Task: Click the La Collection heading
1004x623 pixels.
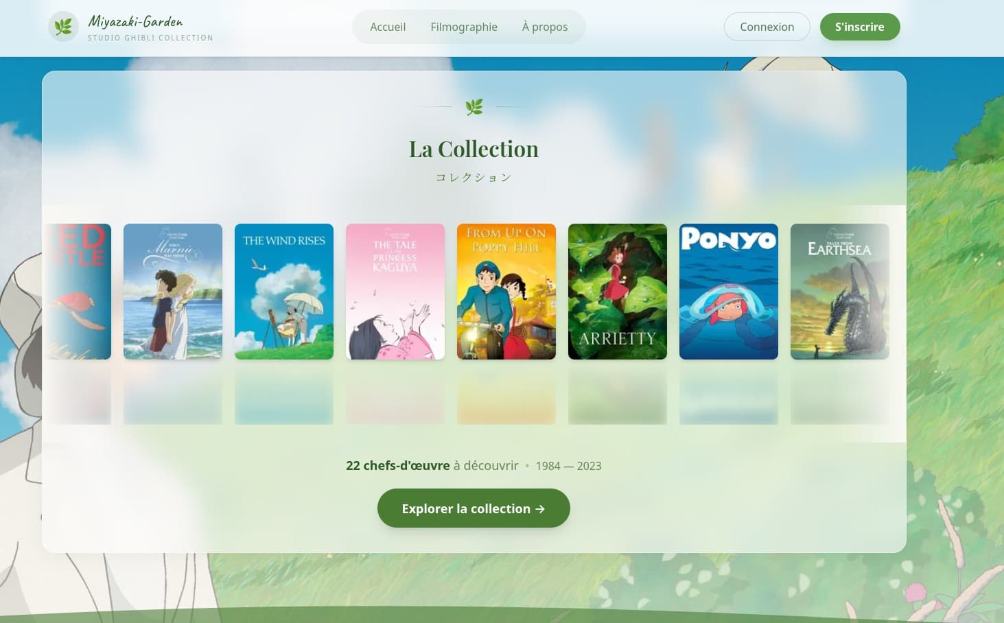Action: [x=474, y=149]
